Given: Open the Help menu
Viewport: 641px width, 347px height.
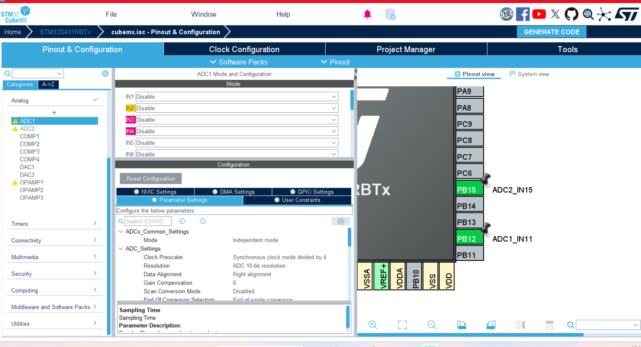Looking at the screenshot, I should point(283,14).
